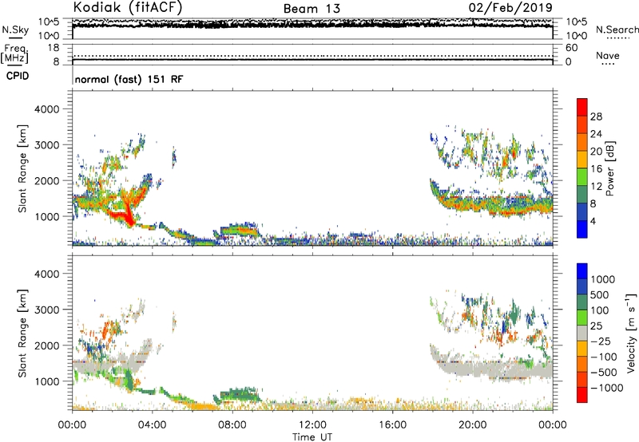Click the '28' tick on Power colorbar
This screenshot has width=639, height=442.
(596, 116)
